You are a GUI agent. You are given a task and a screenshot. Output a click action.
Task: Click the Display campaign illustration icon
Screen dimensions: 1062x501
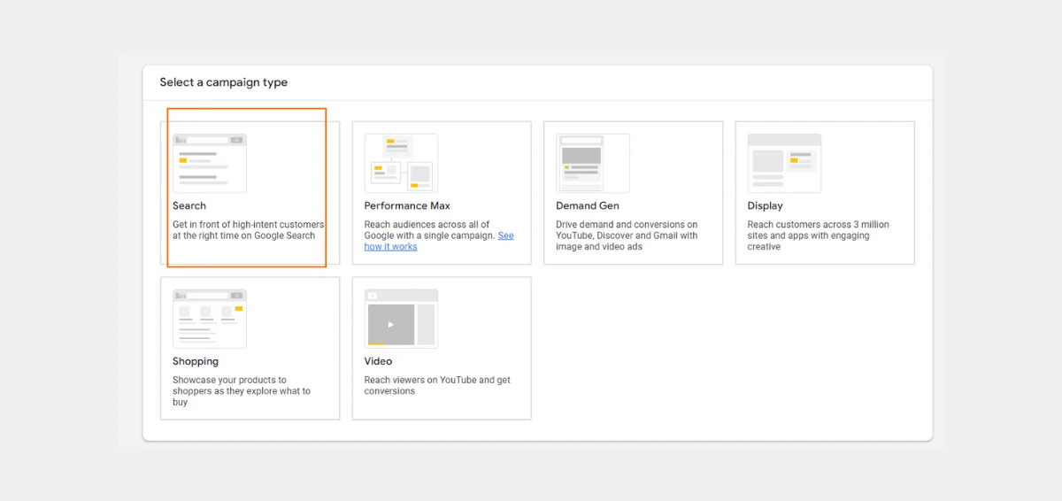click(x=784, y=163)
